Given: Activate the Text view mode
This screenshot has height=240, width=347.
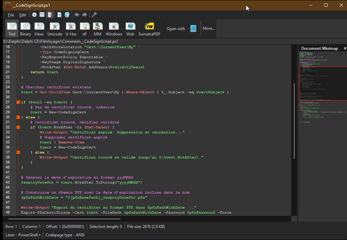Looking at the screenshot, I should pos(12,29).
